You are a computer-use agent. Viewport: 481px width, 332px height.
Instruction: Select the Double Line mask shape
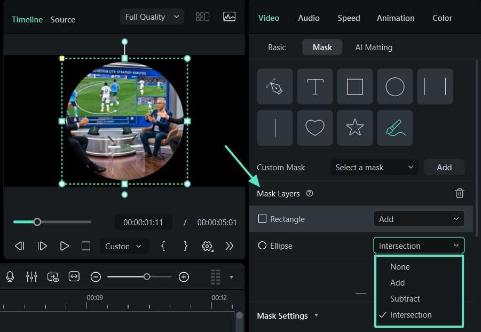coord(435,86)
